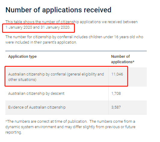
Task: Select the 'Australian citizenship by conferral' row label
Action: point(56,77)
